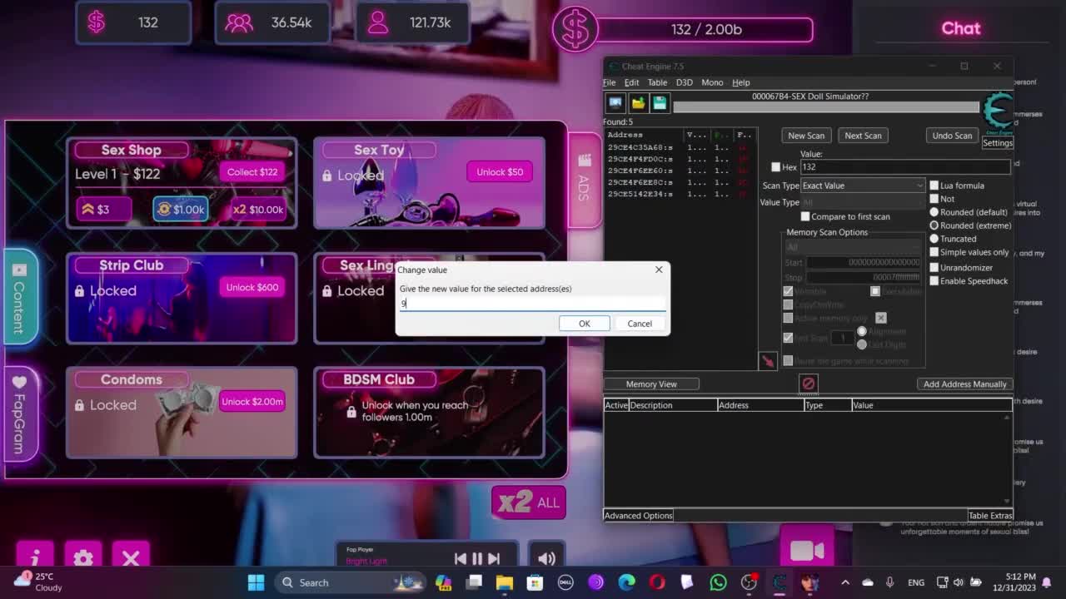The width and height of the screenshot is (1066, 599).
Task: Enable the Hex checkbox
Action: click(776, 167)
